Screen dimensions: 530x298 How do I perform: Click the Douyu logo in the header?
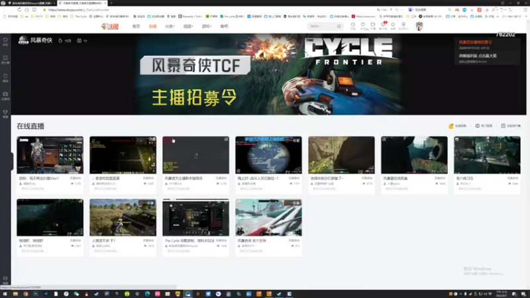[110, 26]
